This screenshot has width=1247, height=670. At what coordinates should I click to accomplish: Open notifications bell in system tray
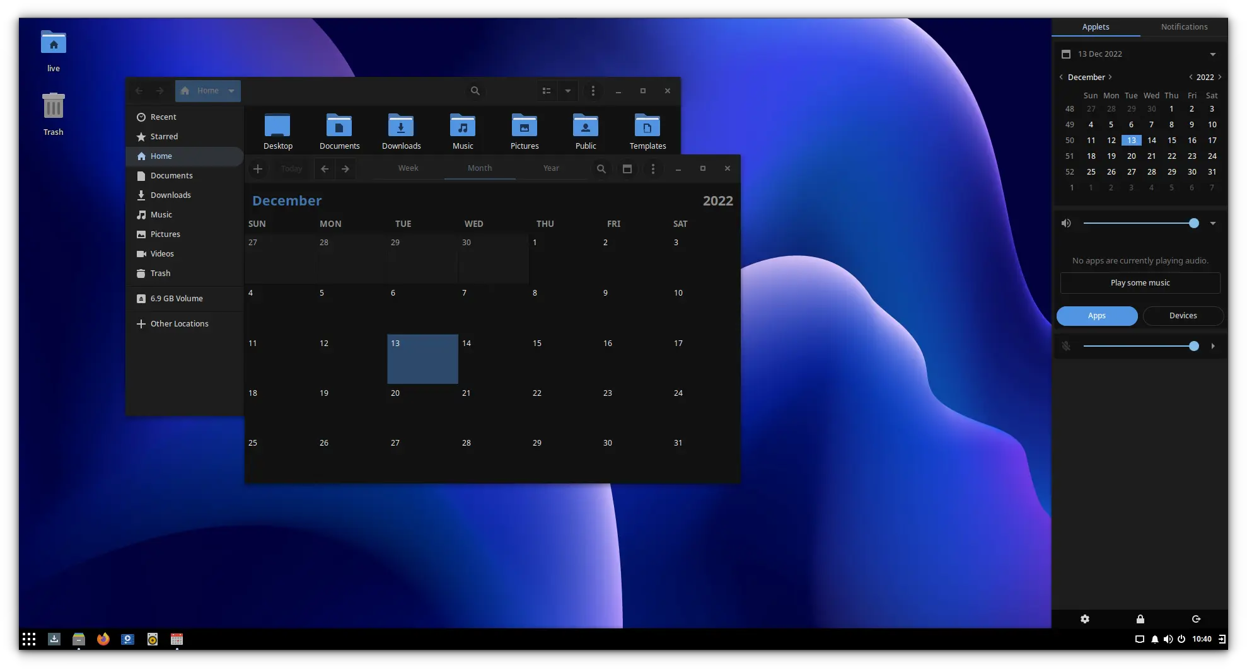1154,639
